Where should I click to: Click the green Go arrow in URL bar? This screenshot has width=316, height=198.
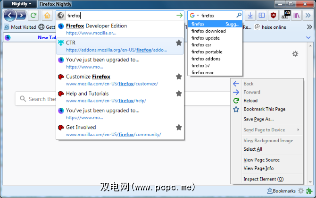pos(179,15)
